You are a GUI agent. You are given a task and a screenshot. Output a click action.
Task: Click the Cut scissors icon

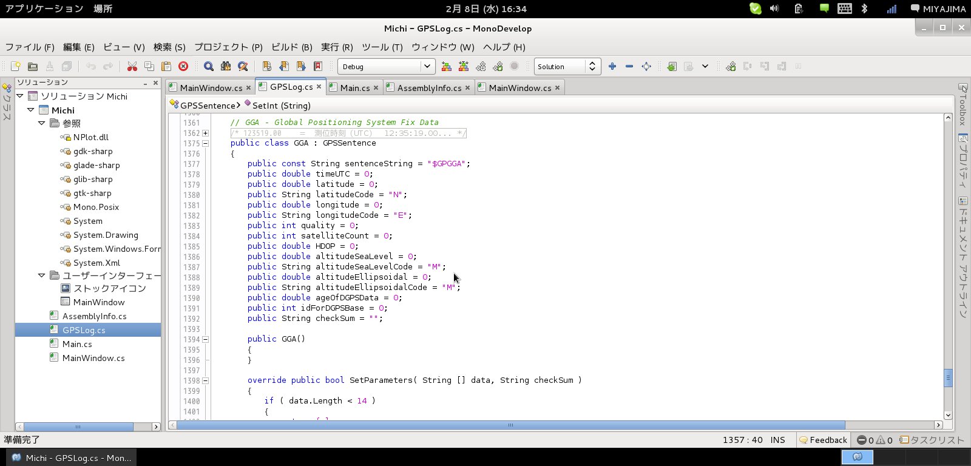click(x=132, y=66)
